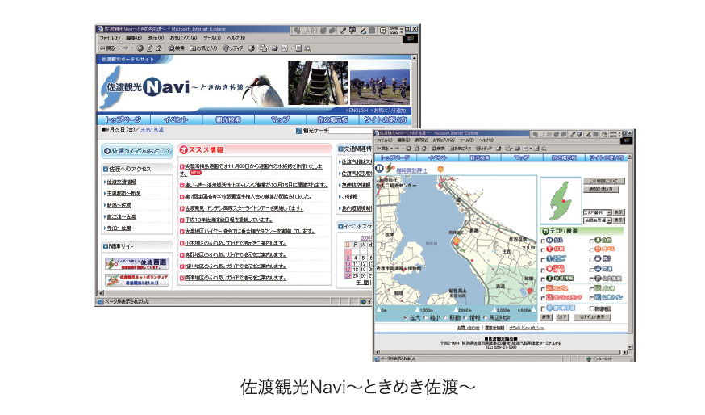Open メディア media in rear window toolbar
This screenshot has width=705, height=415.
[233, 48]
